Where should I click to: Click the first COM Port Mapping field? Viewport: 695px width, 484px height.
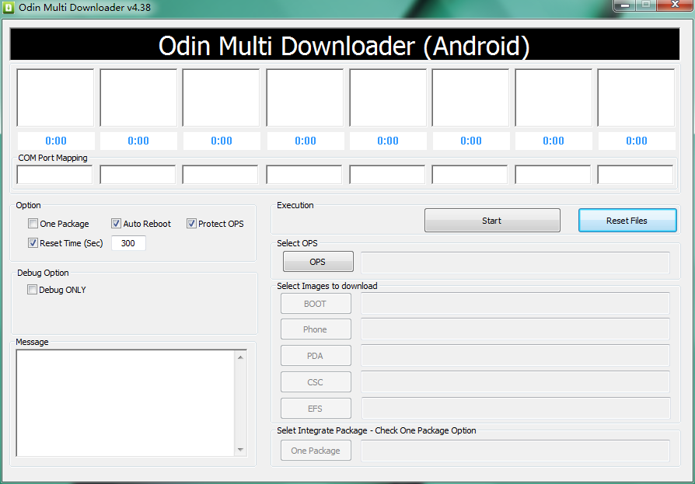click(54, 175)
